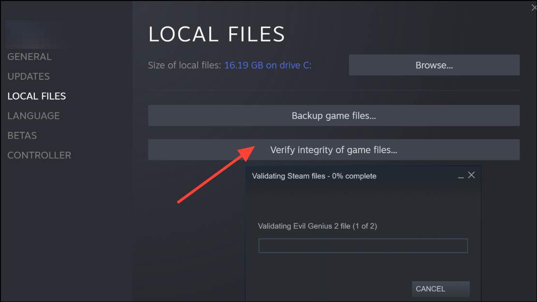
Task: Click the LOCAL FILES page heading
Action: (217, 34)
